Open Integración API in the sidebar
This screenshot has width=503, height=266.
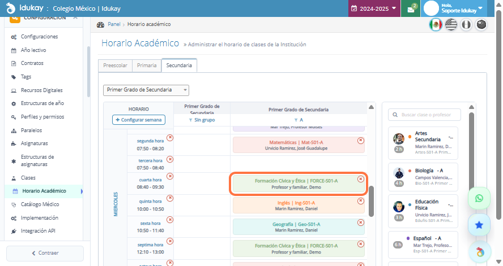tap(38, 231)
